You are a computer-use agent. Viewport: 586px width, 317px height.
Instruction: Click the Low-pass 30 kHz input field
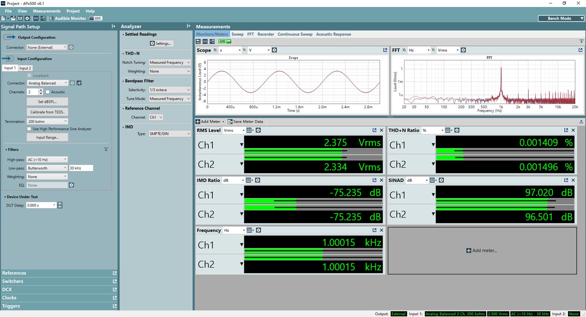coord(81,168)
